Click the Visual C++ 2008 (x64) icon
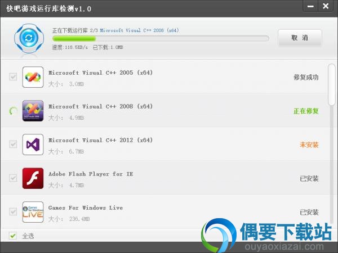The width and height of the screenshot is (338, 253). 33,111
